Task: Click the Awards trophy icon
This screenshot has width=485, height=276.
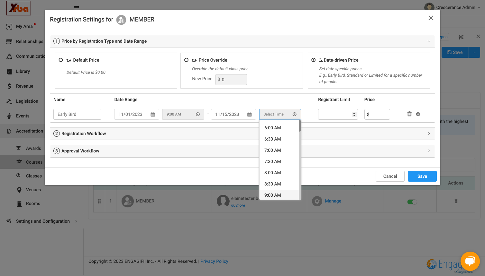Action: click(x=19, y=148)
